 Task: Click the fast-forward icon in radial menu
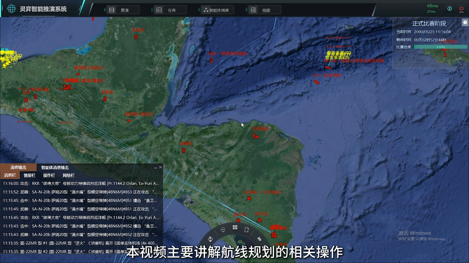[258, 238]
